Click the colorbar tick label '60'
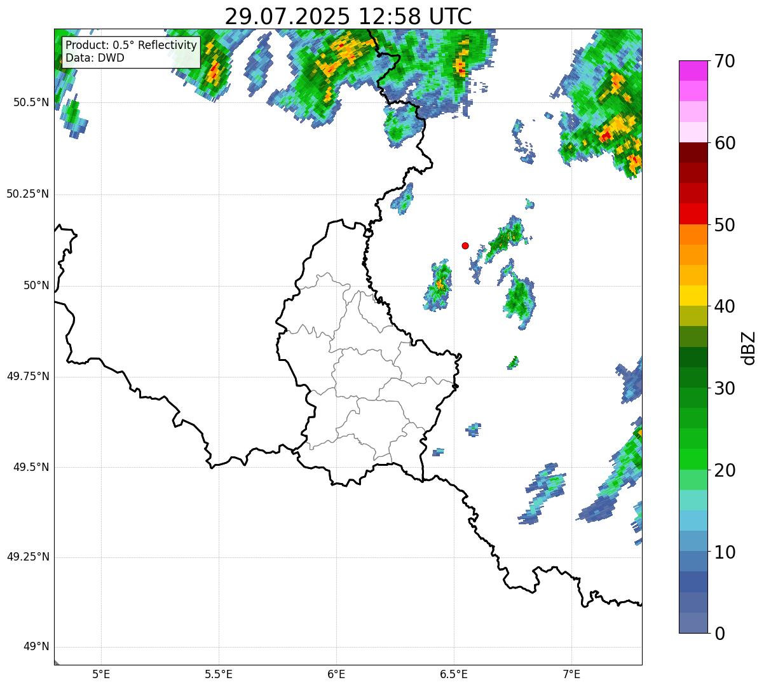764x687 pixels. pyautogui.click(x=725, y=143)
